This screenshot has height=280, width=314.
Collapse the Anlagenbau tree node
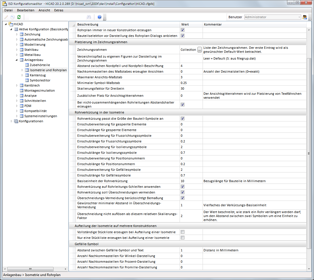click(17, 60)
